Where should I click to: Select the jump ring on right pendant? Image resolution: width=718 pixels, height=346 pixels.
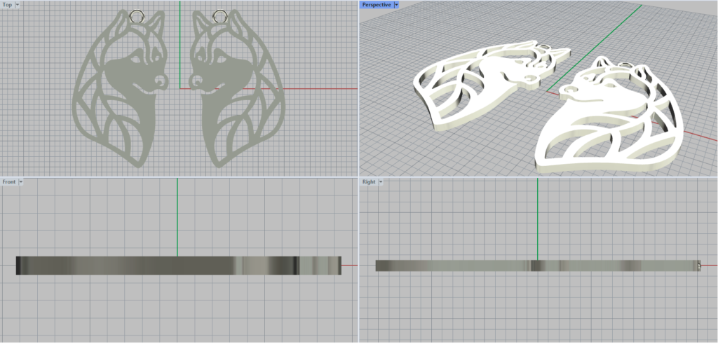(219, 16)
